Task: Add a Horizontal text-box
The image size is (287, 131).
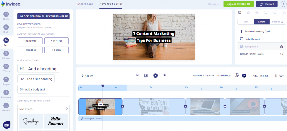Action: (30, 41)
